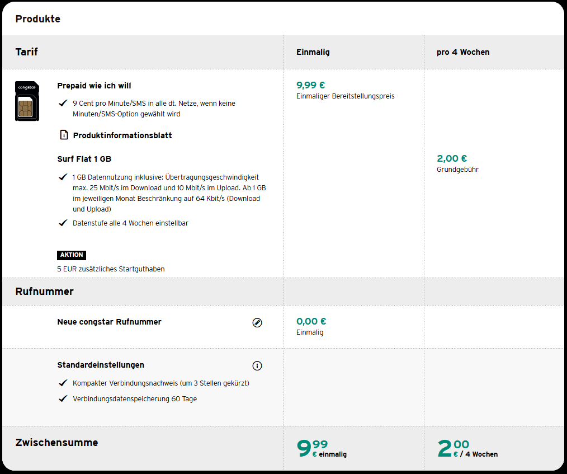Click checkmark next to 9 Cent pro Minute
This screenshot has height=474, width=567.
click(x=63, y=104)
